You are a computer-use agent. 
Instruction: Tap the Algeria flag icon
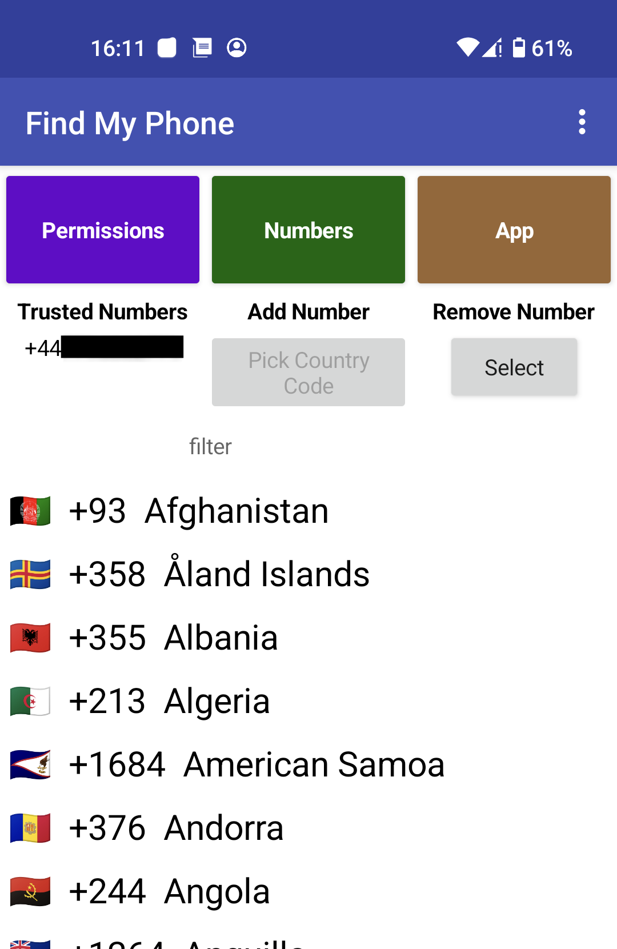pos(30,701)
